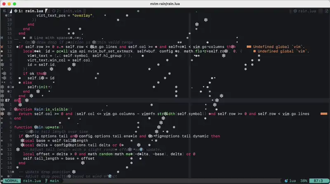Click the 'self.id = id' line
The height and width of the screenshot is (184, 330).
[x=41, y=78]
